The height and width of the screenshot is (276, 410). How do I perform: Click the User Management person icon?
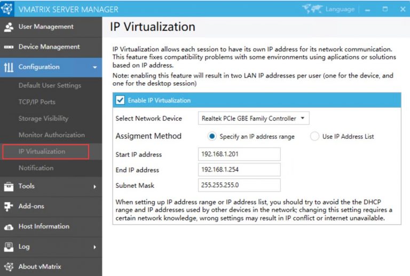[9, 27]
